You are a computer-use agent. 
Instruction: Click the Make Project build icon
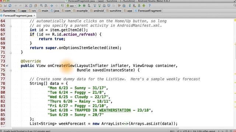coord(62,6)
